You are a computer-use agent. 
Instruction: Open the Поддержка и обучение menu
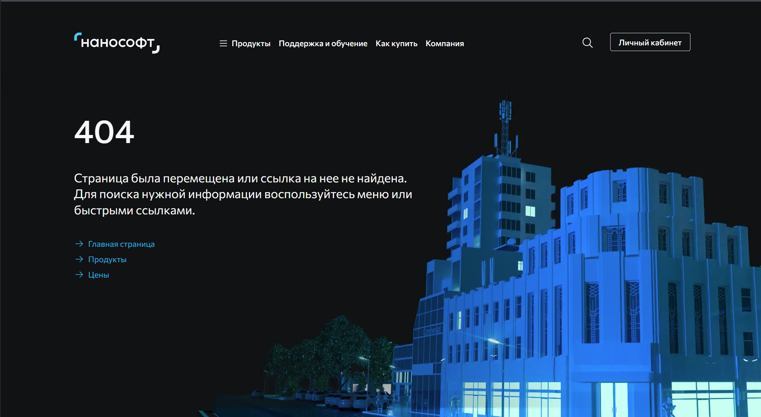[323, 43]
